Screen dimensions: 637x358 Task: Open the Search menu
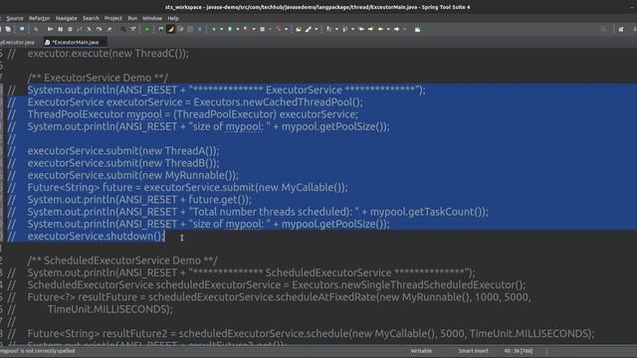point(91,18)
